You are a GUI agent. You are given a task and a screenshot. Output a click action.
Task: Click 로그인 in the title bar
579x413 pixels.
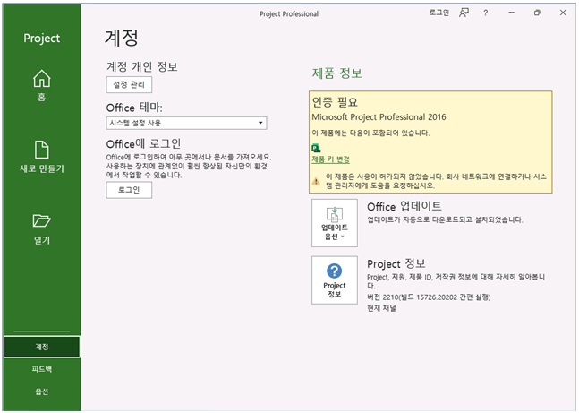(439, 13)
